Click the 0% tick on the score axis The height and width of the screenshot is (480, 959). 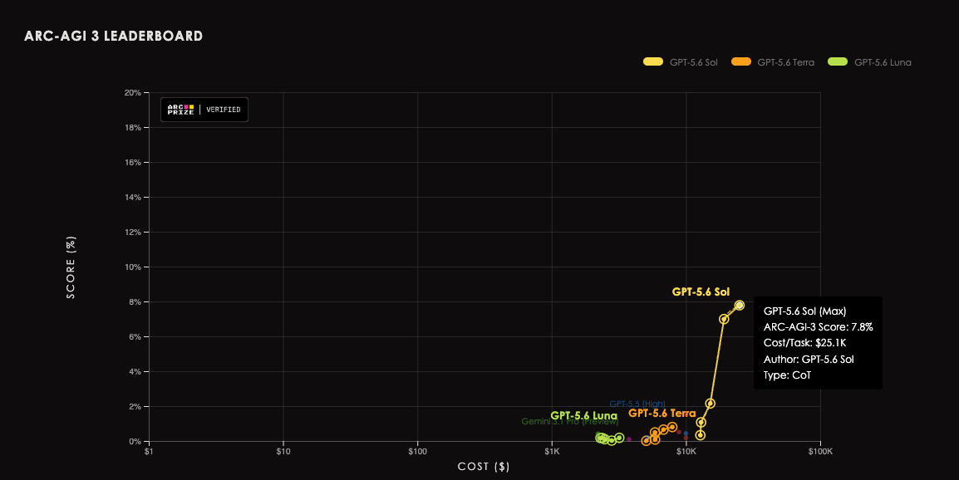point(135,442)
